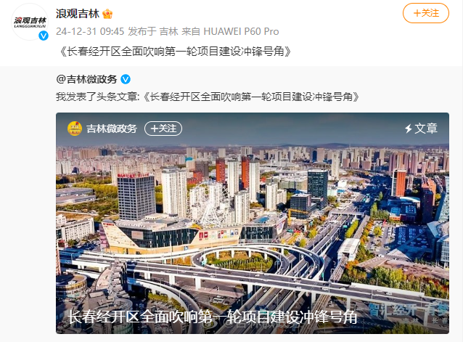This screenshot has width=463, height=342.
Task: Click the verified badge next to @吉林微政务
Action: 126,79
